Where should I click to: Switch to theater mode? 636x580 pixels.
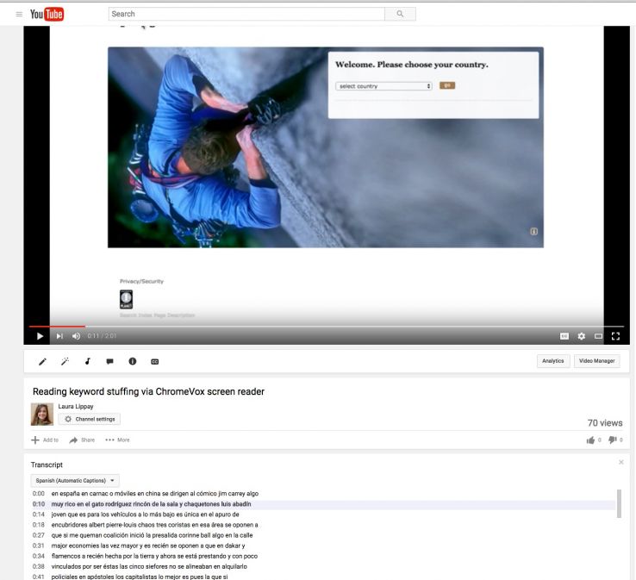tap(598, 336)
